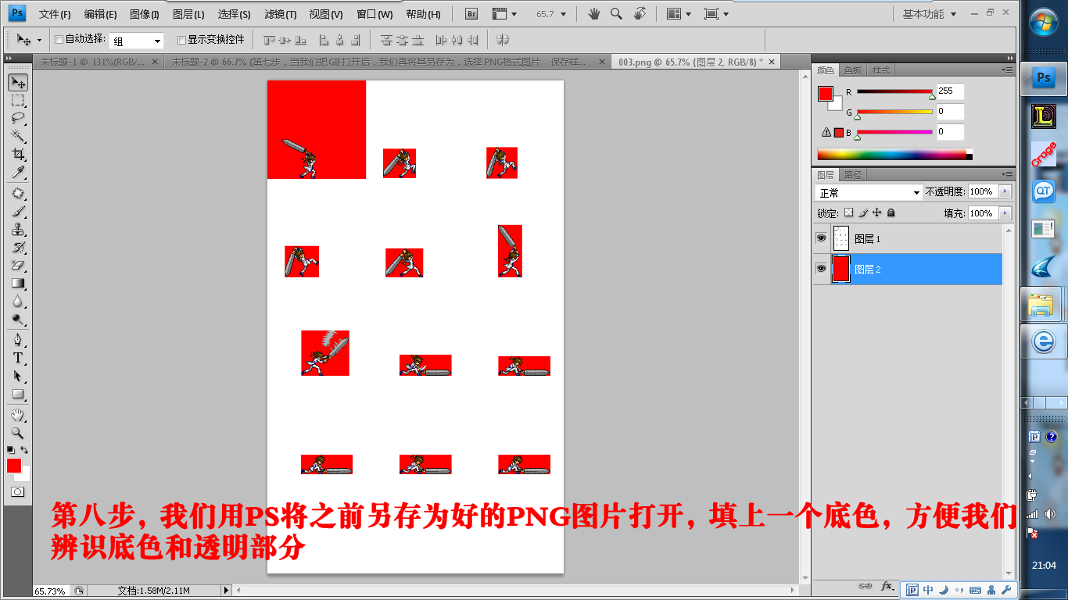Viewport: 1068px width, 600px height.
Task: Open the Color panel options menu
Action: (1007, 70)
